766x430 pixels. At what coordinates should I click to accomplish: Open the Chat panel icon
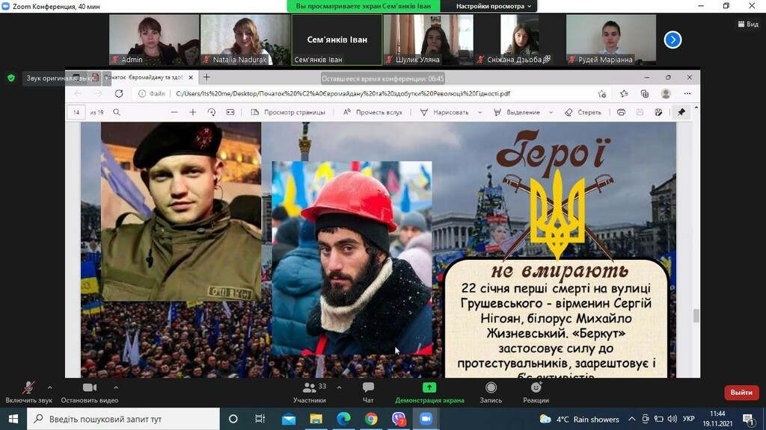[x=368, y=387]
